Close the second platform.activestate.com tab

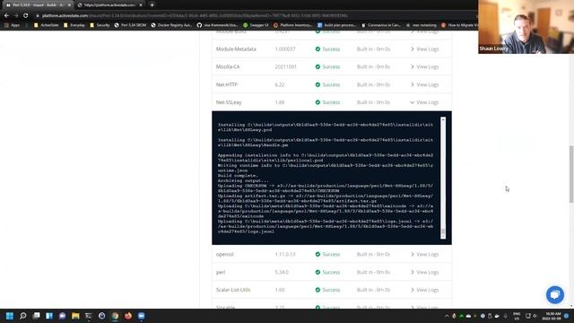[x=141, y=5]
